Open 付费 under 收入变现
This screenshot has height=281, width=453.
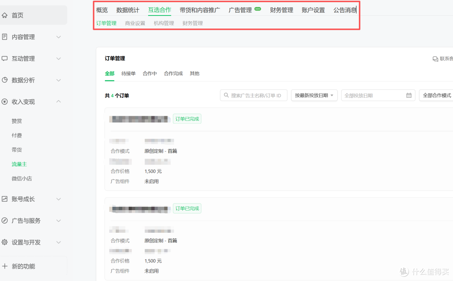tap(17, 135)
